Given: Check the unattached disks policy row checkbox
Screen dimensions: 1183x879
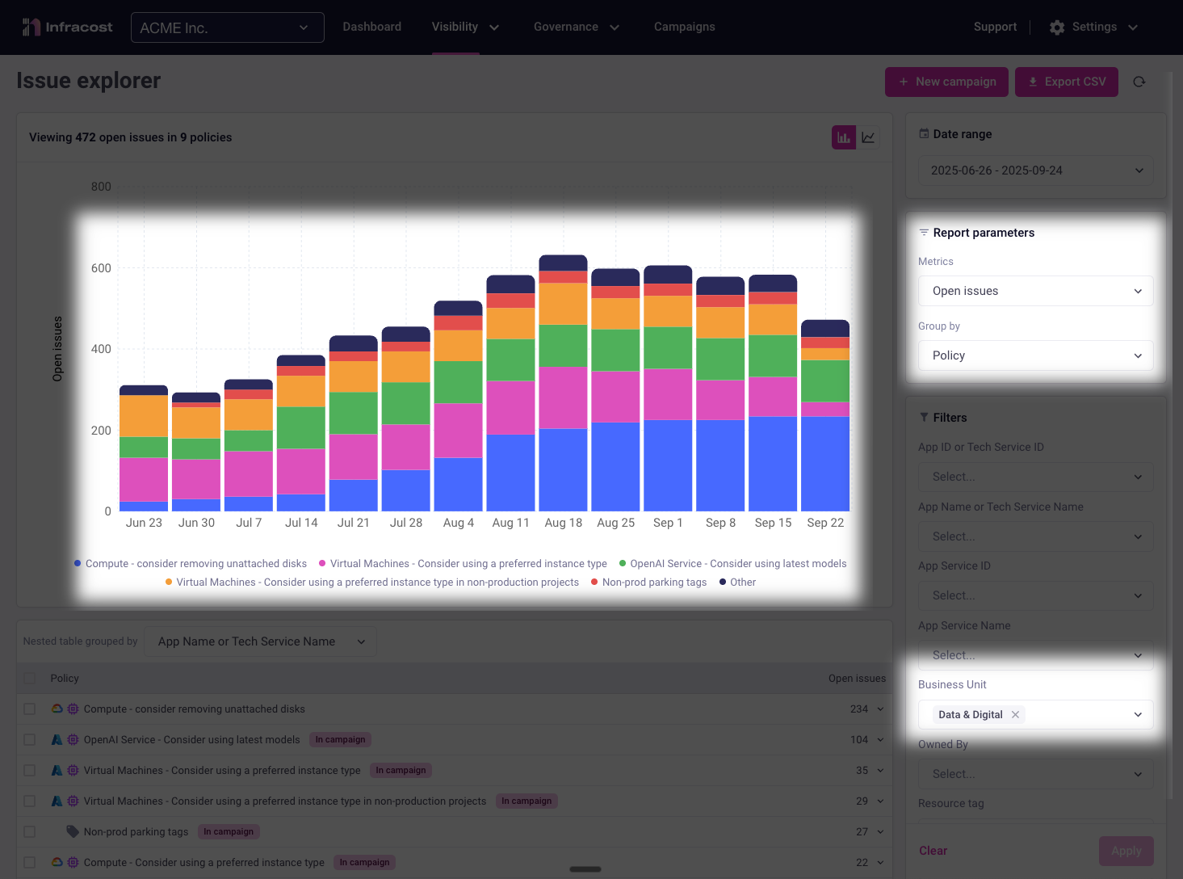Looking at the screenshot, I should coord(30,709).
